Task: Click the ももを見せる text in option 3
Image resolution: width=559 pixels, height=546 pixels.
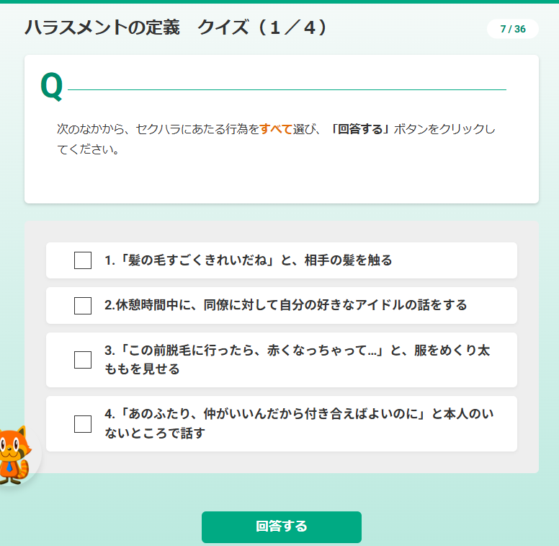Action: 142,369
